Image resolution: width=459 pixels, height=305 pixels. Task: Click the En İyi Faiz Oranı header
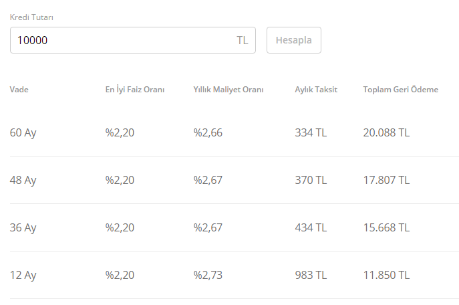[x=135, y=90]
